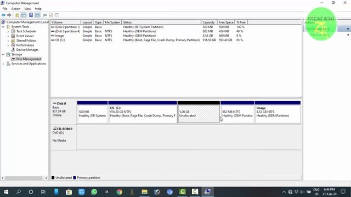Expand Services and Applications node
Screen dimensions: 351x197
pyautogui.click(x=3, y=63)
